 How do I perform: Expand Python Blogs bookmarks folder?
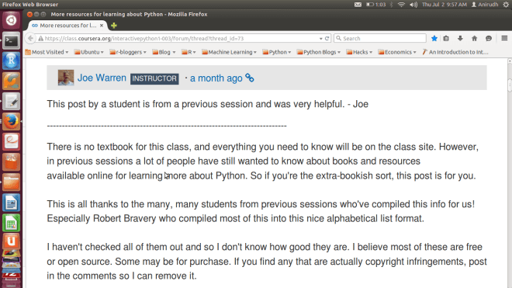click(319, 52)
